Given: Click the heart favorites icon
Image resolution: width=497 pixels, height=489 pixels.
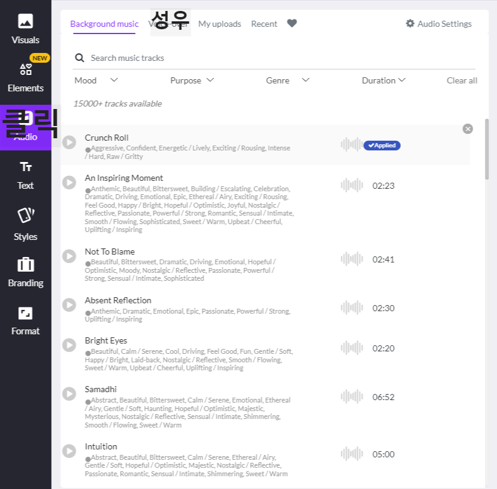Looking at the screenshot, I should 292,24.
